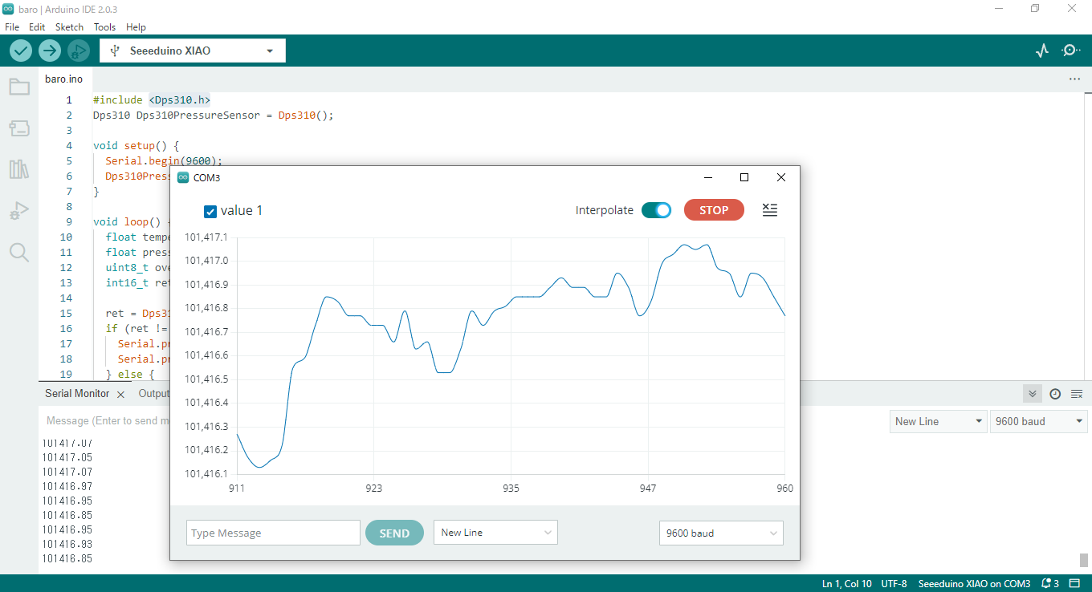Open the Serial Plotter waveform icon
Screen dimensions: 1092x592
pyautogui.click(x=1042, y=51)
